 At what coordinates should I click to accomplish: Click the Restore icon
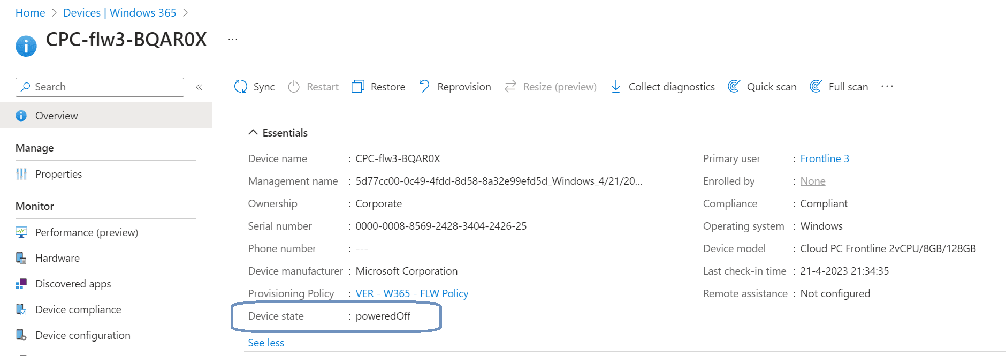point(357,87)
